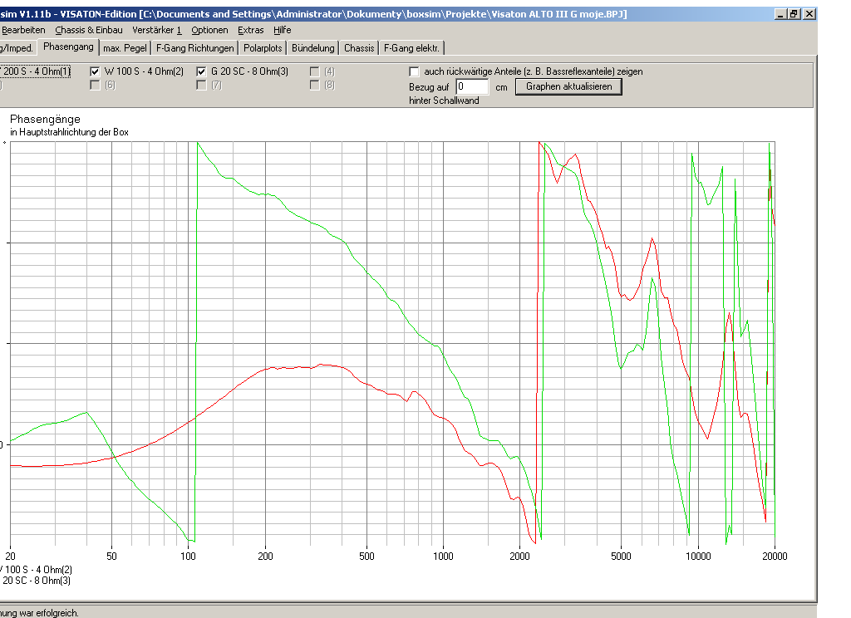
Task: Show the Bündelung tab
Action: [x=313, y=48]
